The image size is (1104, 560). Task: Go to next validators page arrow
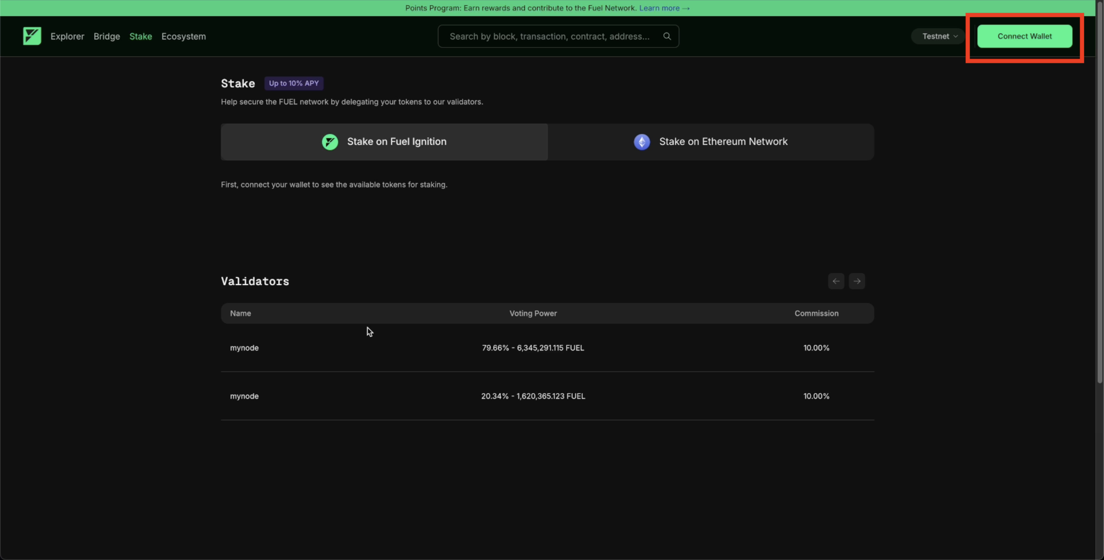(x=857, y=281)
